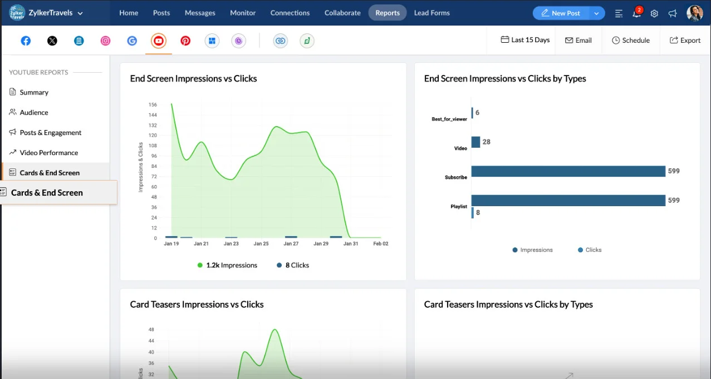711x379 pixels.
Task: Select the Reports tab
Action: pyautogui.click(x=388, y=13)
